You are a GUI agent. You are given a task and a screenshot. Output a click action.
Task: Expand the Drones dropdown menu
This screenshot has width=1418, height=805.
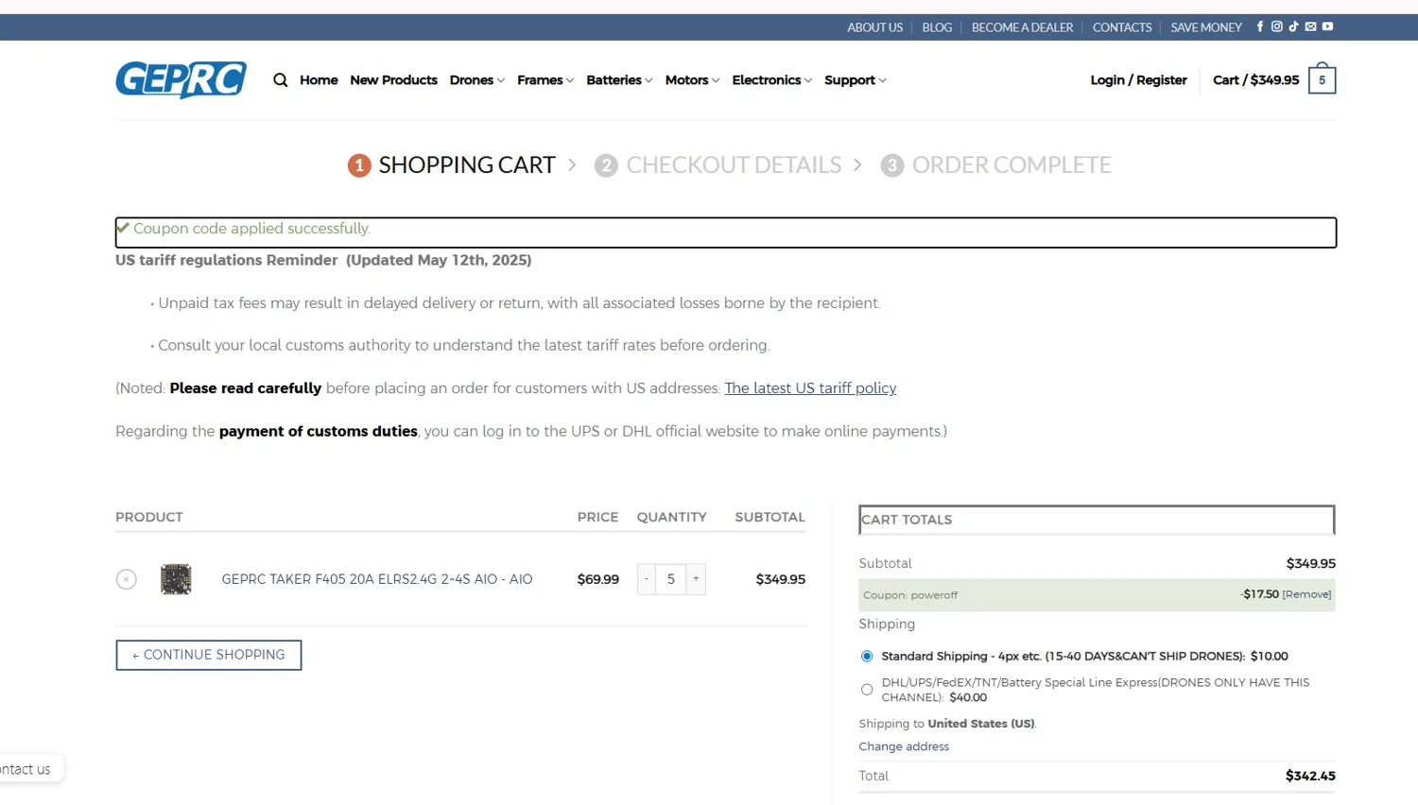click(476, 80)
